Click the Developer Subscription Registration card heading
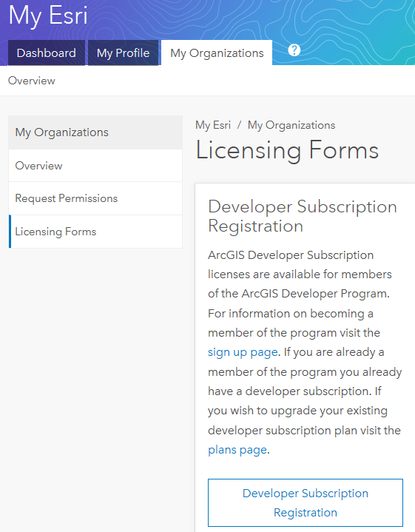 [x=303, y=216]
